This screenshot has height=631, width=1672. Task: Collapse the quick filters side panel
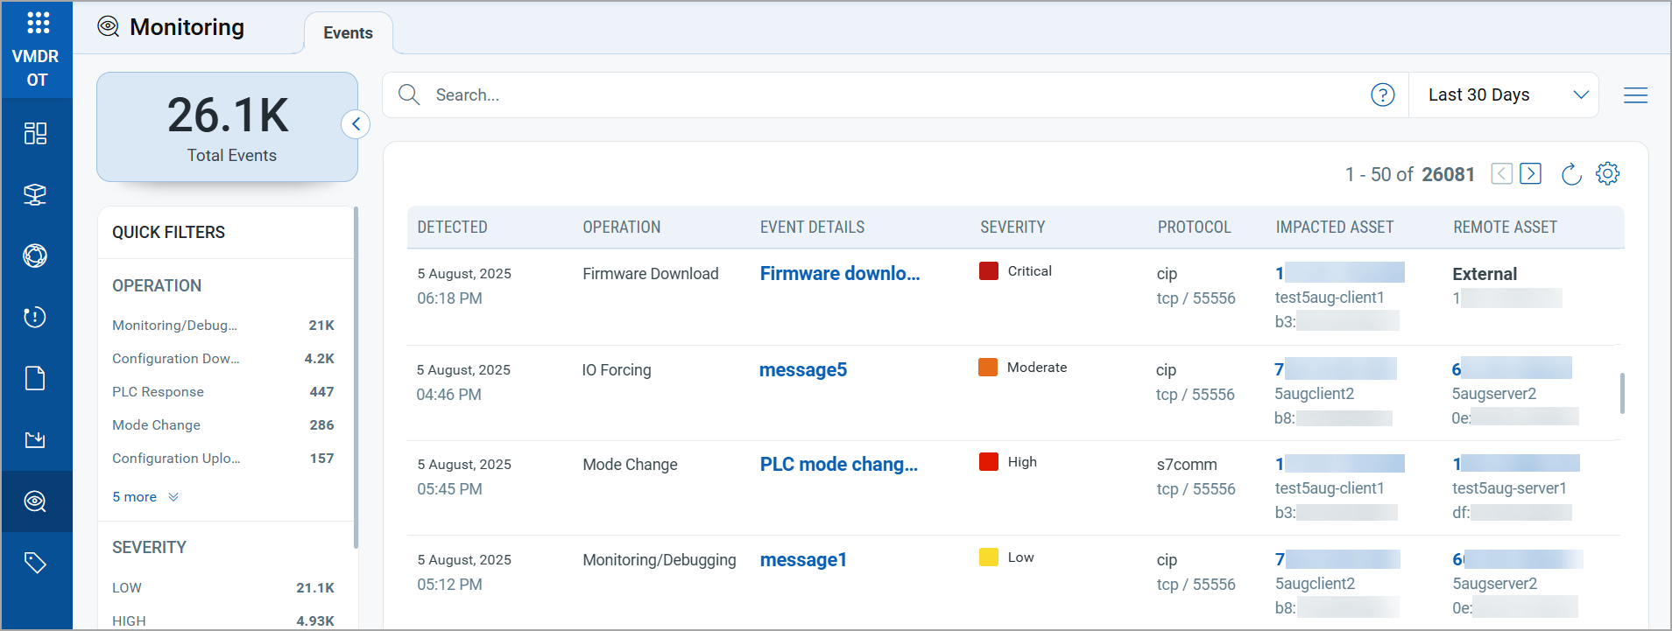[x=356, y=124]
